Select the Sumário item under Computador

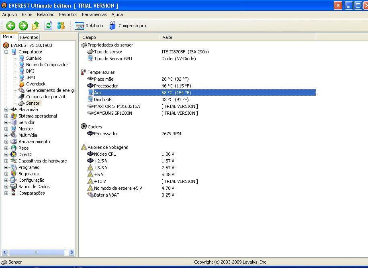point(33,58)
